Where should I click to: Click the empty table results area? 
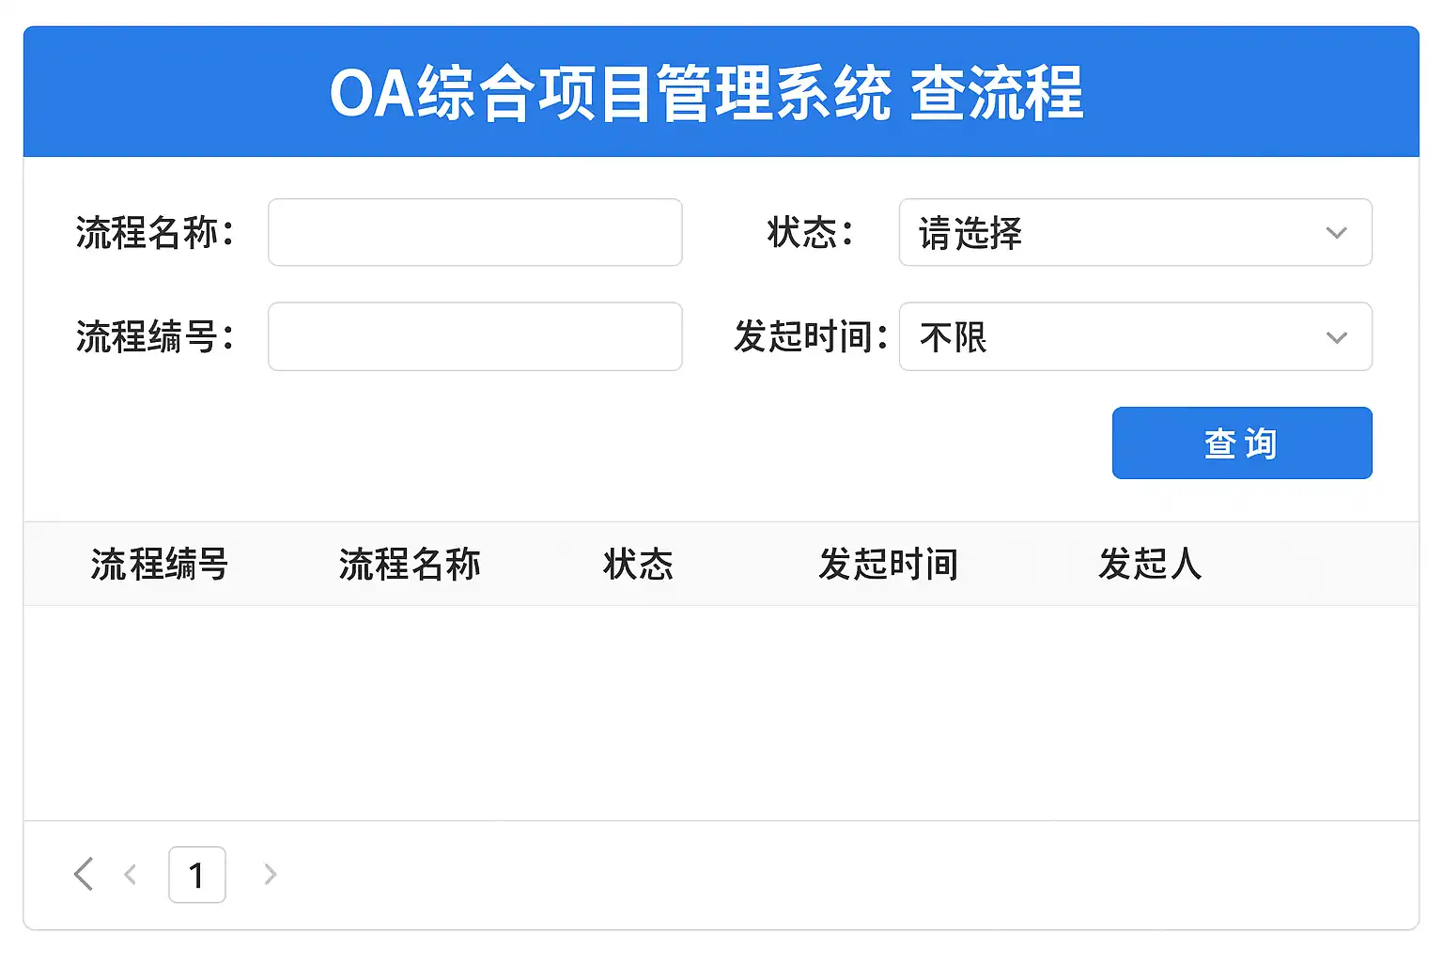tap(721, 712)
